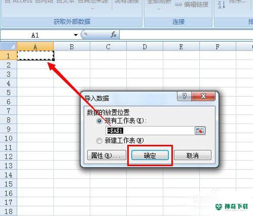Viewport: 253px width, 216px height.
Task: Open the 属性 properties button
Action: [106, 155]
